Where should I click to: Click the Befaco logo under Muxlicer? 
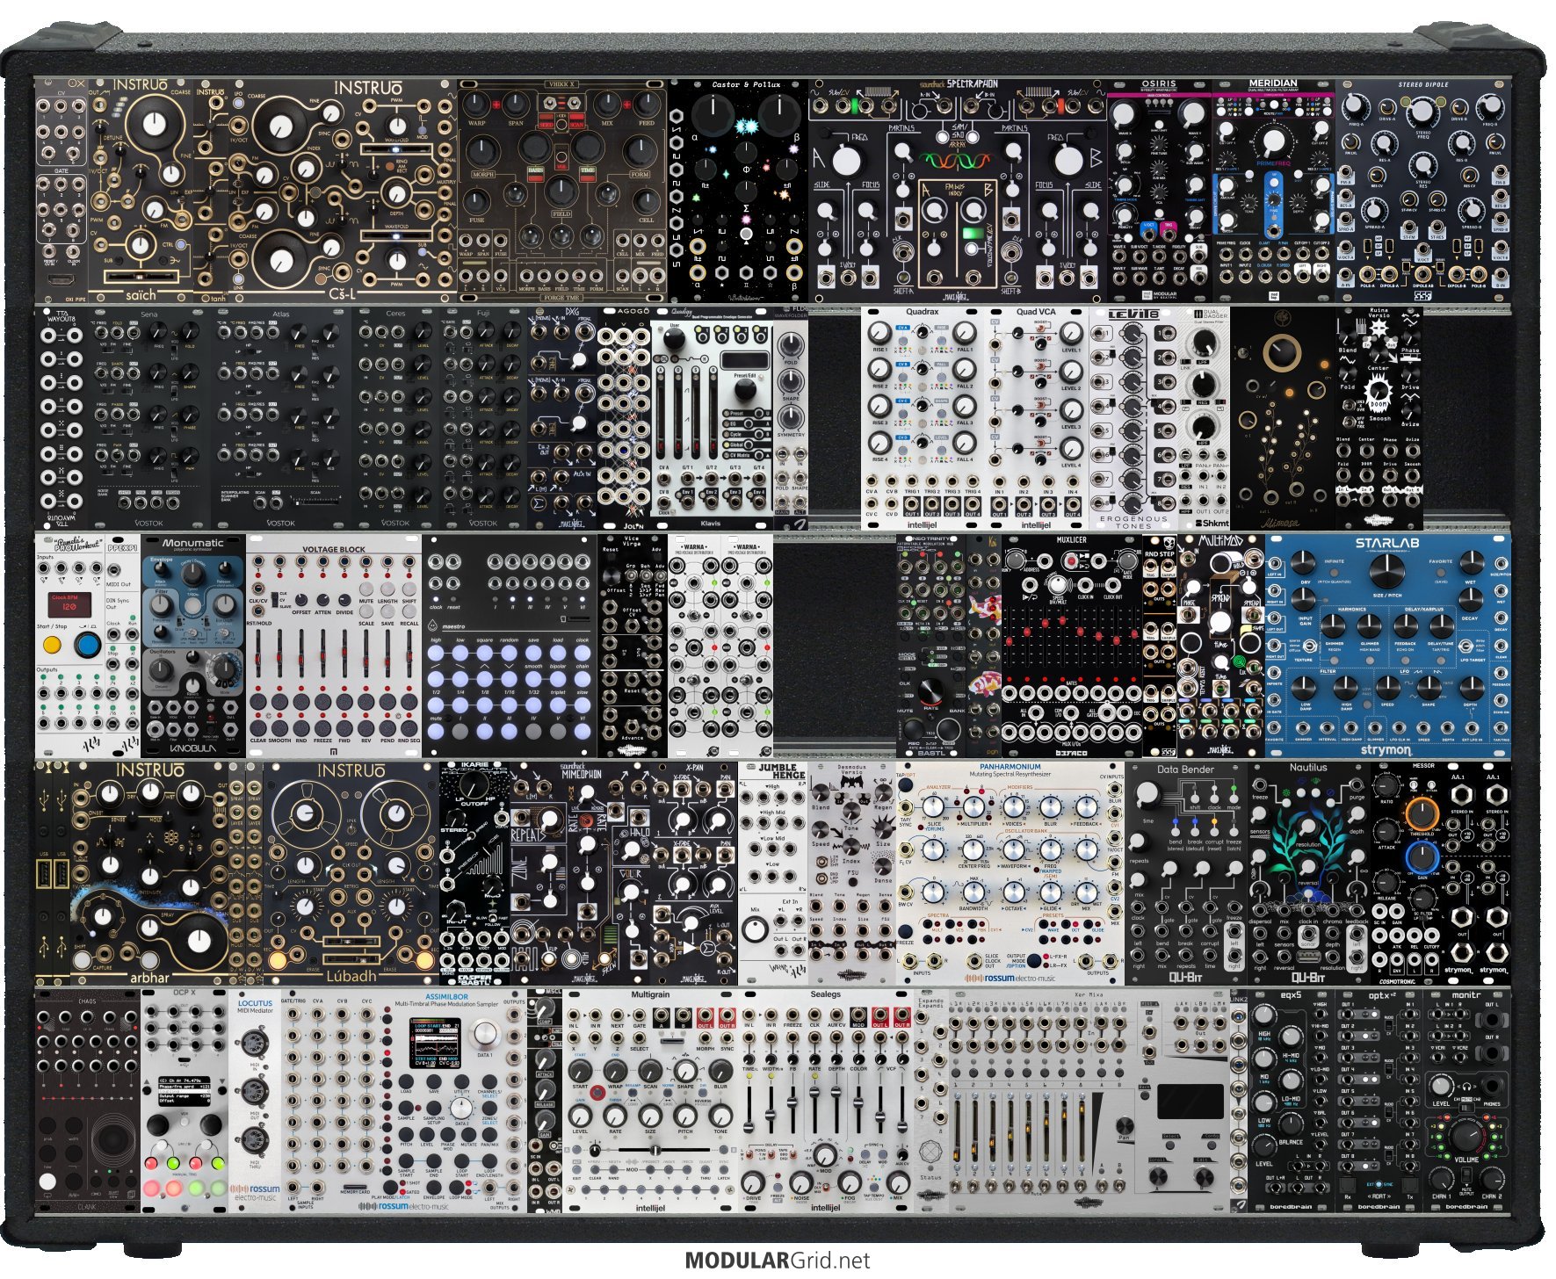click(1071, 752)
